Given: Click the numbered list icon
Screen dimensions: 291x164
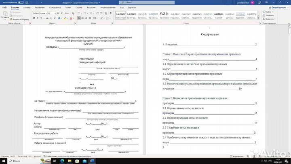Looking at the screenshot, I should tap(85, 13).
